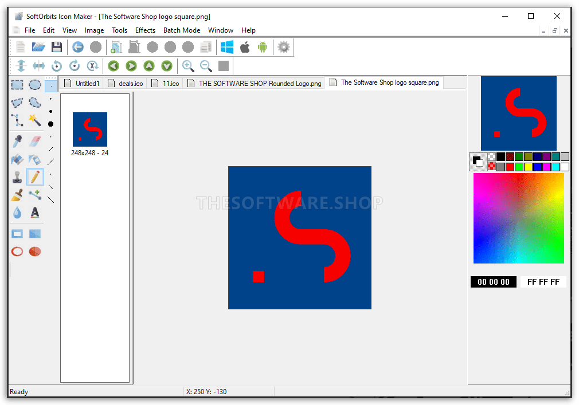The height and width of the screenshot is (405, 579).
Task: Select the rectangular selection tool
Action: coord(17,85)
